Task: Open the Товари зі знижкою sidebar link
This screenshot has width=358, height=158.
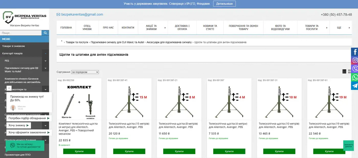Action: coord(14,46)
